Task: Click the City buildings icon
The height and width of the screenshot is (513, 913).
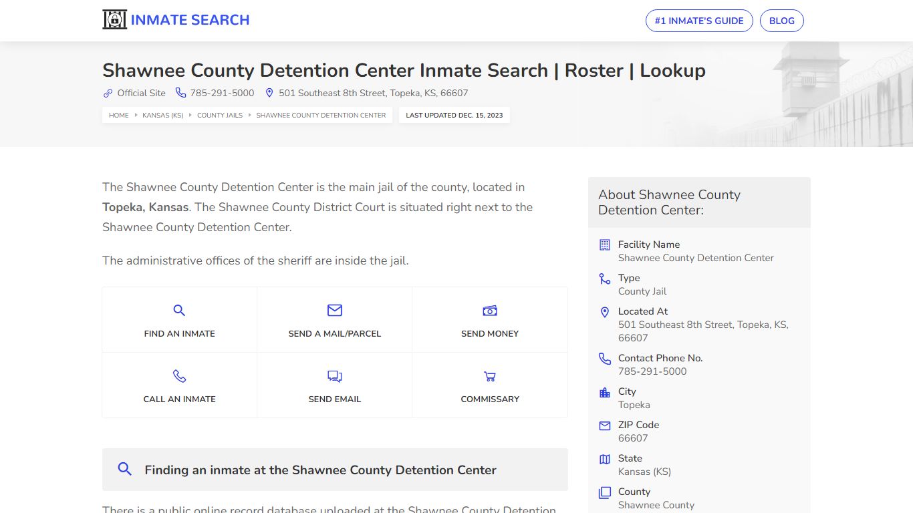Action: pos(605,392)
